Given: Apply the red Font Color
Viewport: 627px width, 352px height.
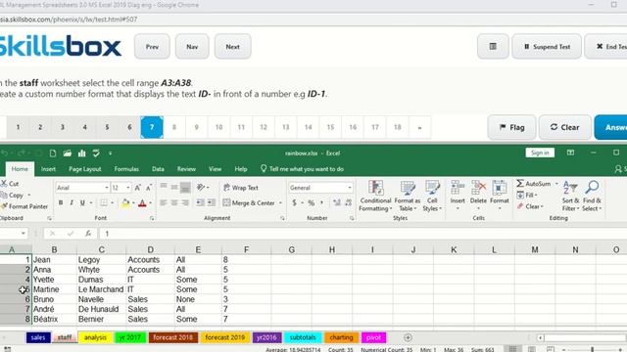Looking at the screenshot, I should (x=142, y=203).
